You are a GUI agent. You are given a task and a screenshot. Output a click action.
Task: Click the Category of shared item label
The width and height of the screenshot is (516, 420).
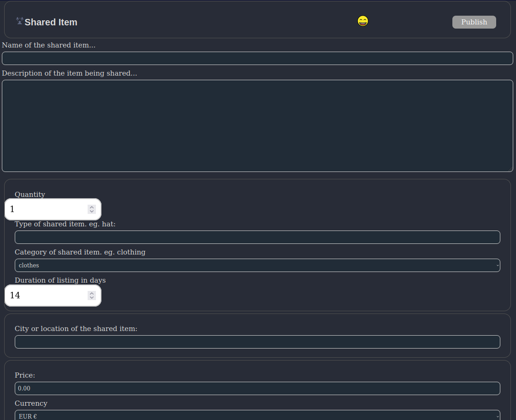[80, 252]
